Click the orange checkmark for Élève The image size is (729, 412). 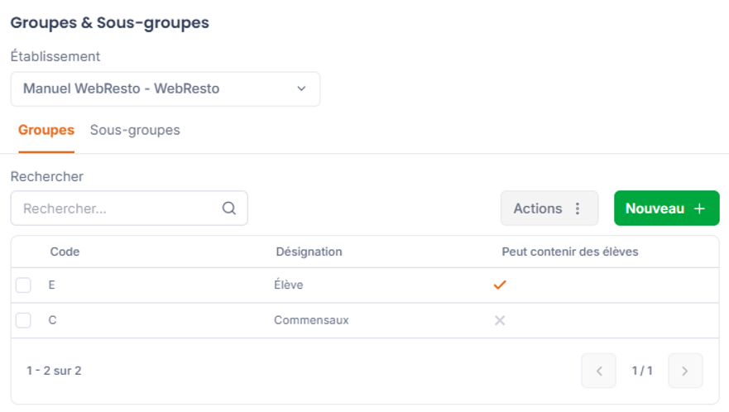[x=500, y=285]
